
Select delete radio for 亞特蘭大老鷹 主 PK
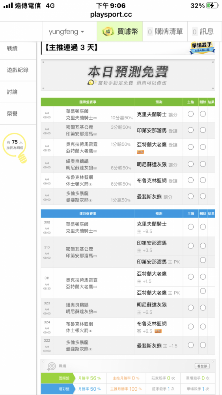point(203,291)
